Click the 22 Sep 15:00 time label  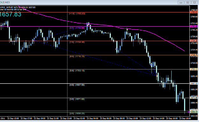(x=13, y=118)
